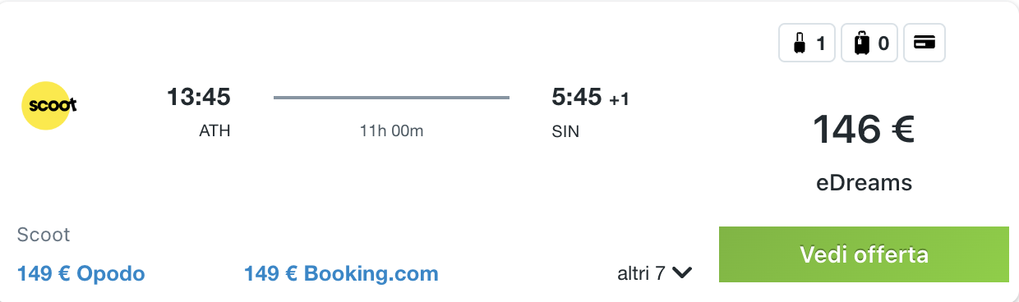The image size is (1019, 302).
Task: Click the SIN arrival airport code
Action: tap(565, 130)
